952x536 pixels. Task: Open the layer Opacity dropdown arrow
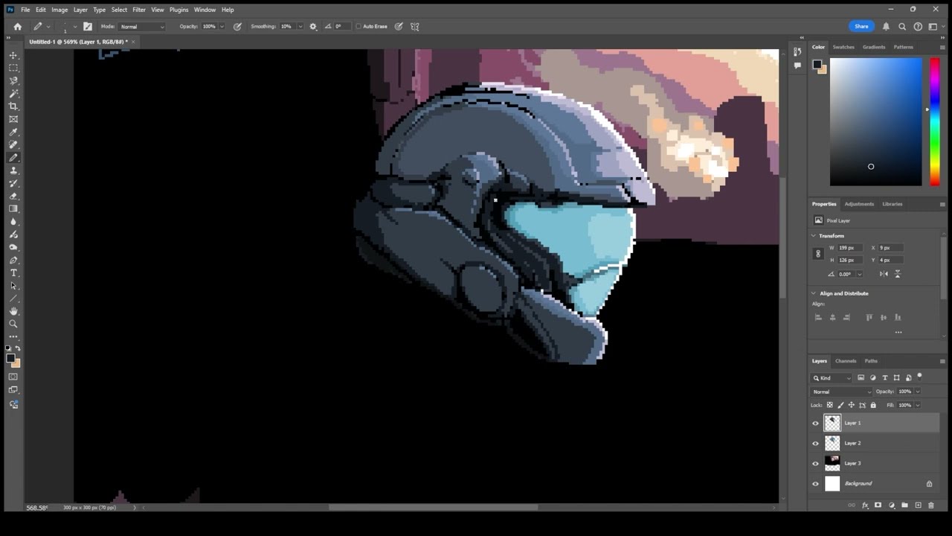click(918, 392)
